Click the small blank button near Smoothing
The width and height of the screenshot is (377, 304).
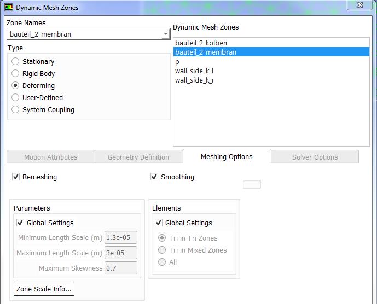[252, 185]
